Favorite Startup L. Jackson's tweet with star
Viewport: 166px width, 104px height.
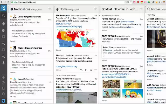click(91, 70)
